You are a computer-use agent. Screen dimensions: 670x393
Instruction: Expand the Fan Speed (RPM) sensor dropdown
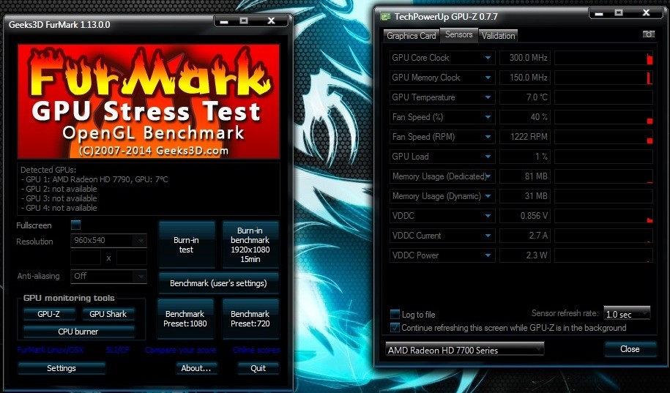point(488,137)
